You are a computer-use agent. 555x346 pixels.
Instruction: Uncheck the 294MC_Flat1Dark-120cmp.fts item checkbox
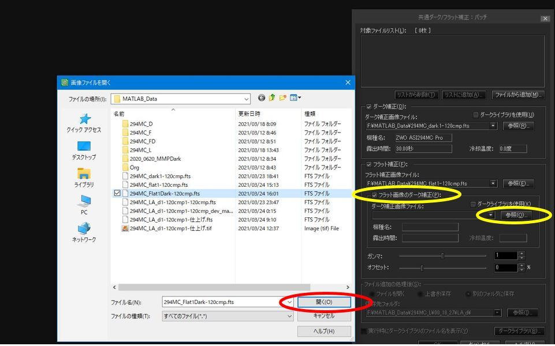point(117,193)
